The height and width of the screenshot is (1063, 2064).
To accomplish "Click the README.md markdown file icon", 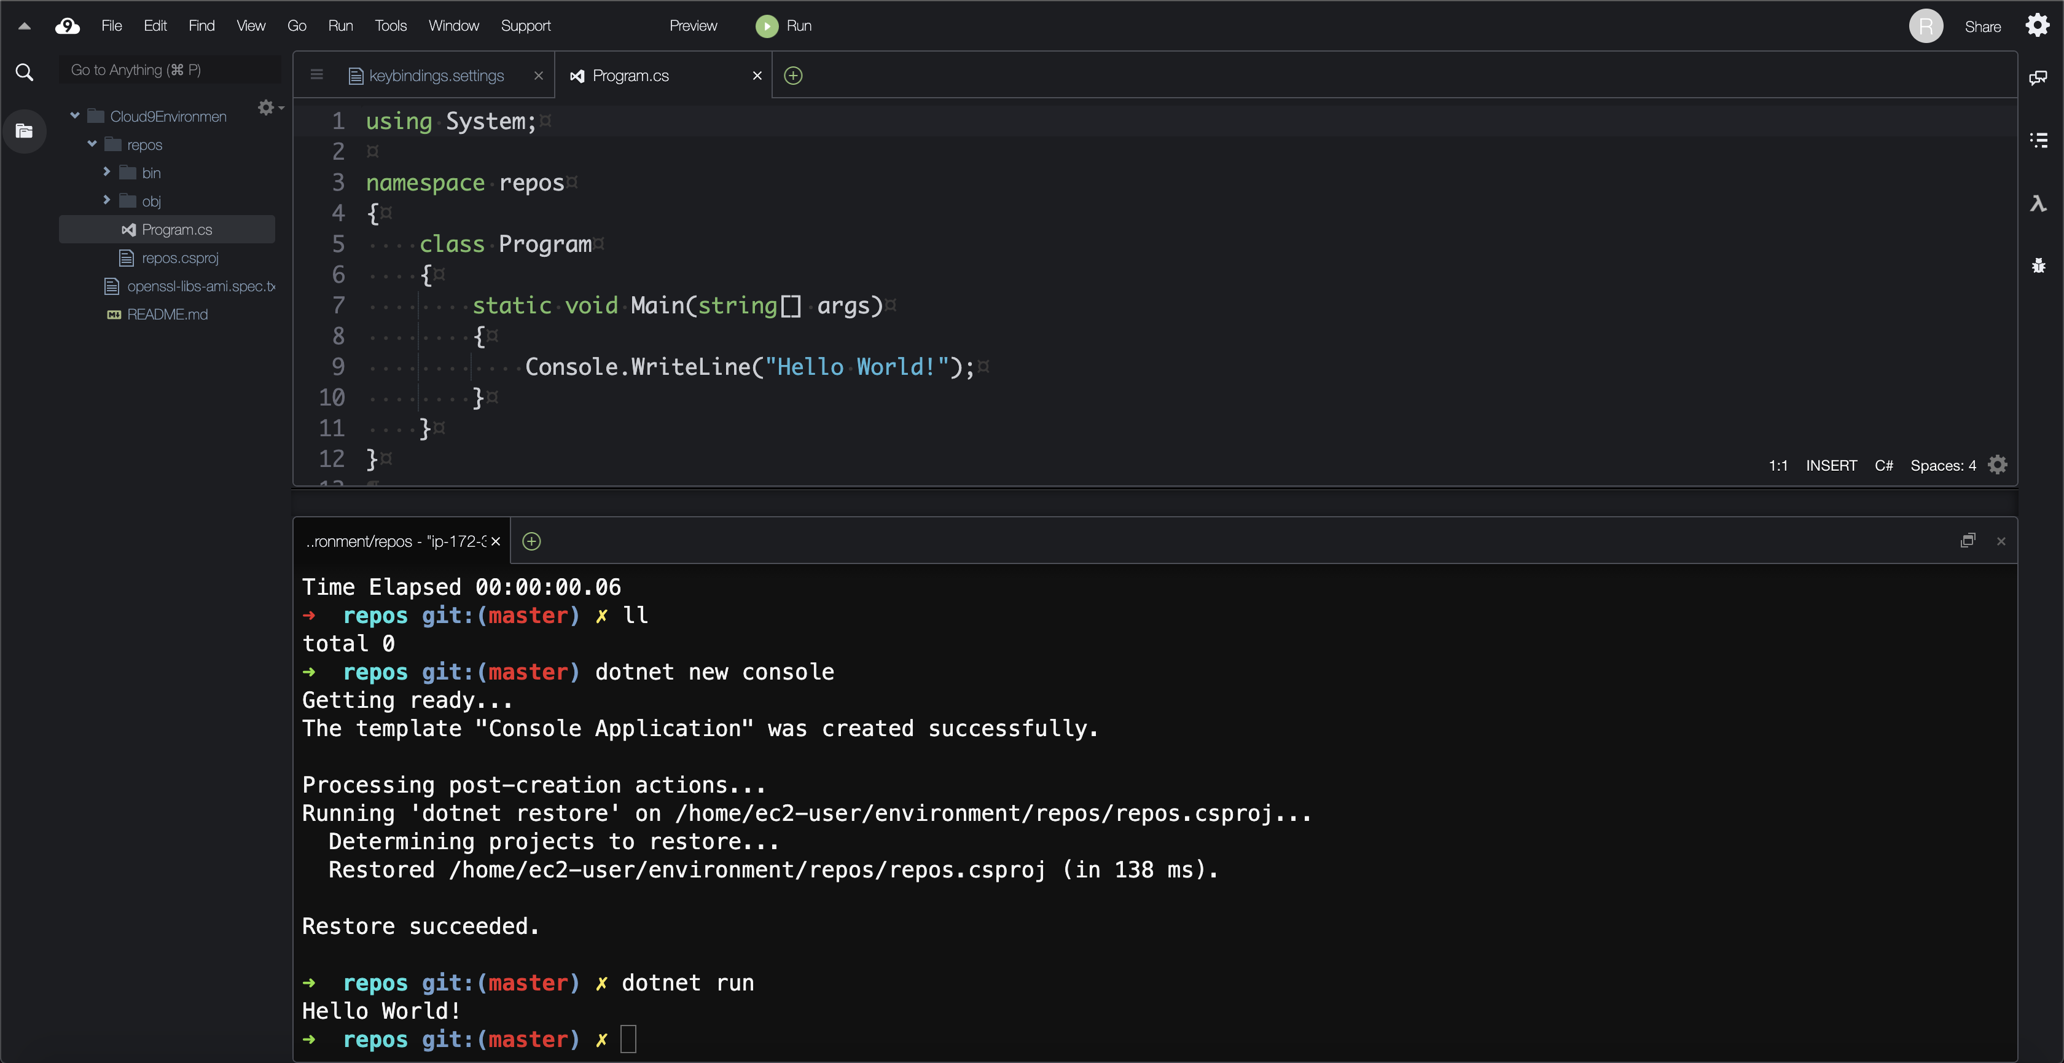I will click(114, 315).
